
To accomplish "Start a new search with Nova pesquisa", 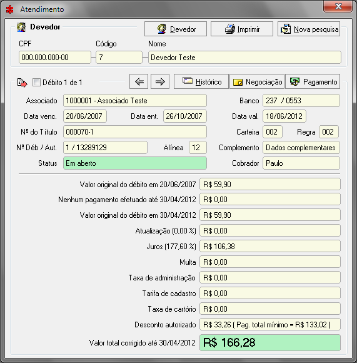I will pyautogui.click(x=309, y=29).
